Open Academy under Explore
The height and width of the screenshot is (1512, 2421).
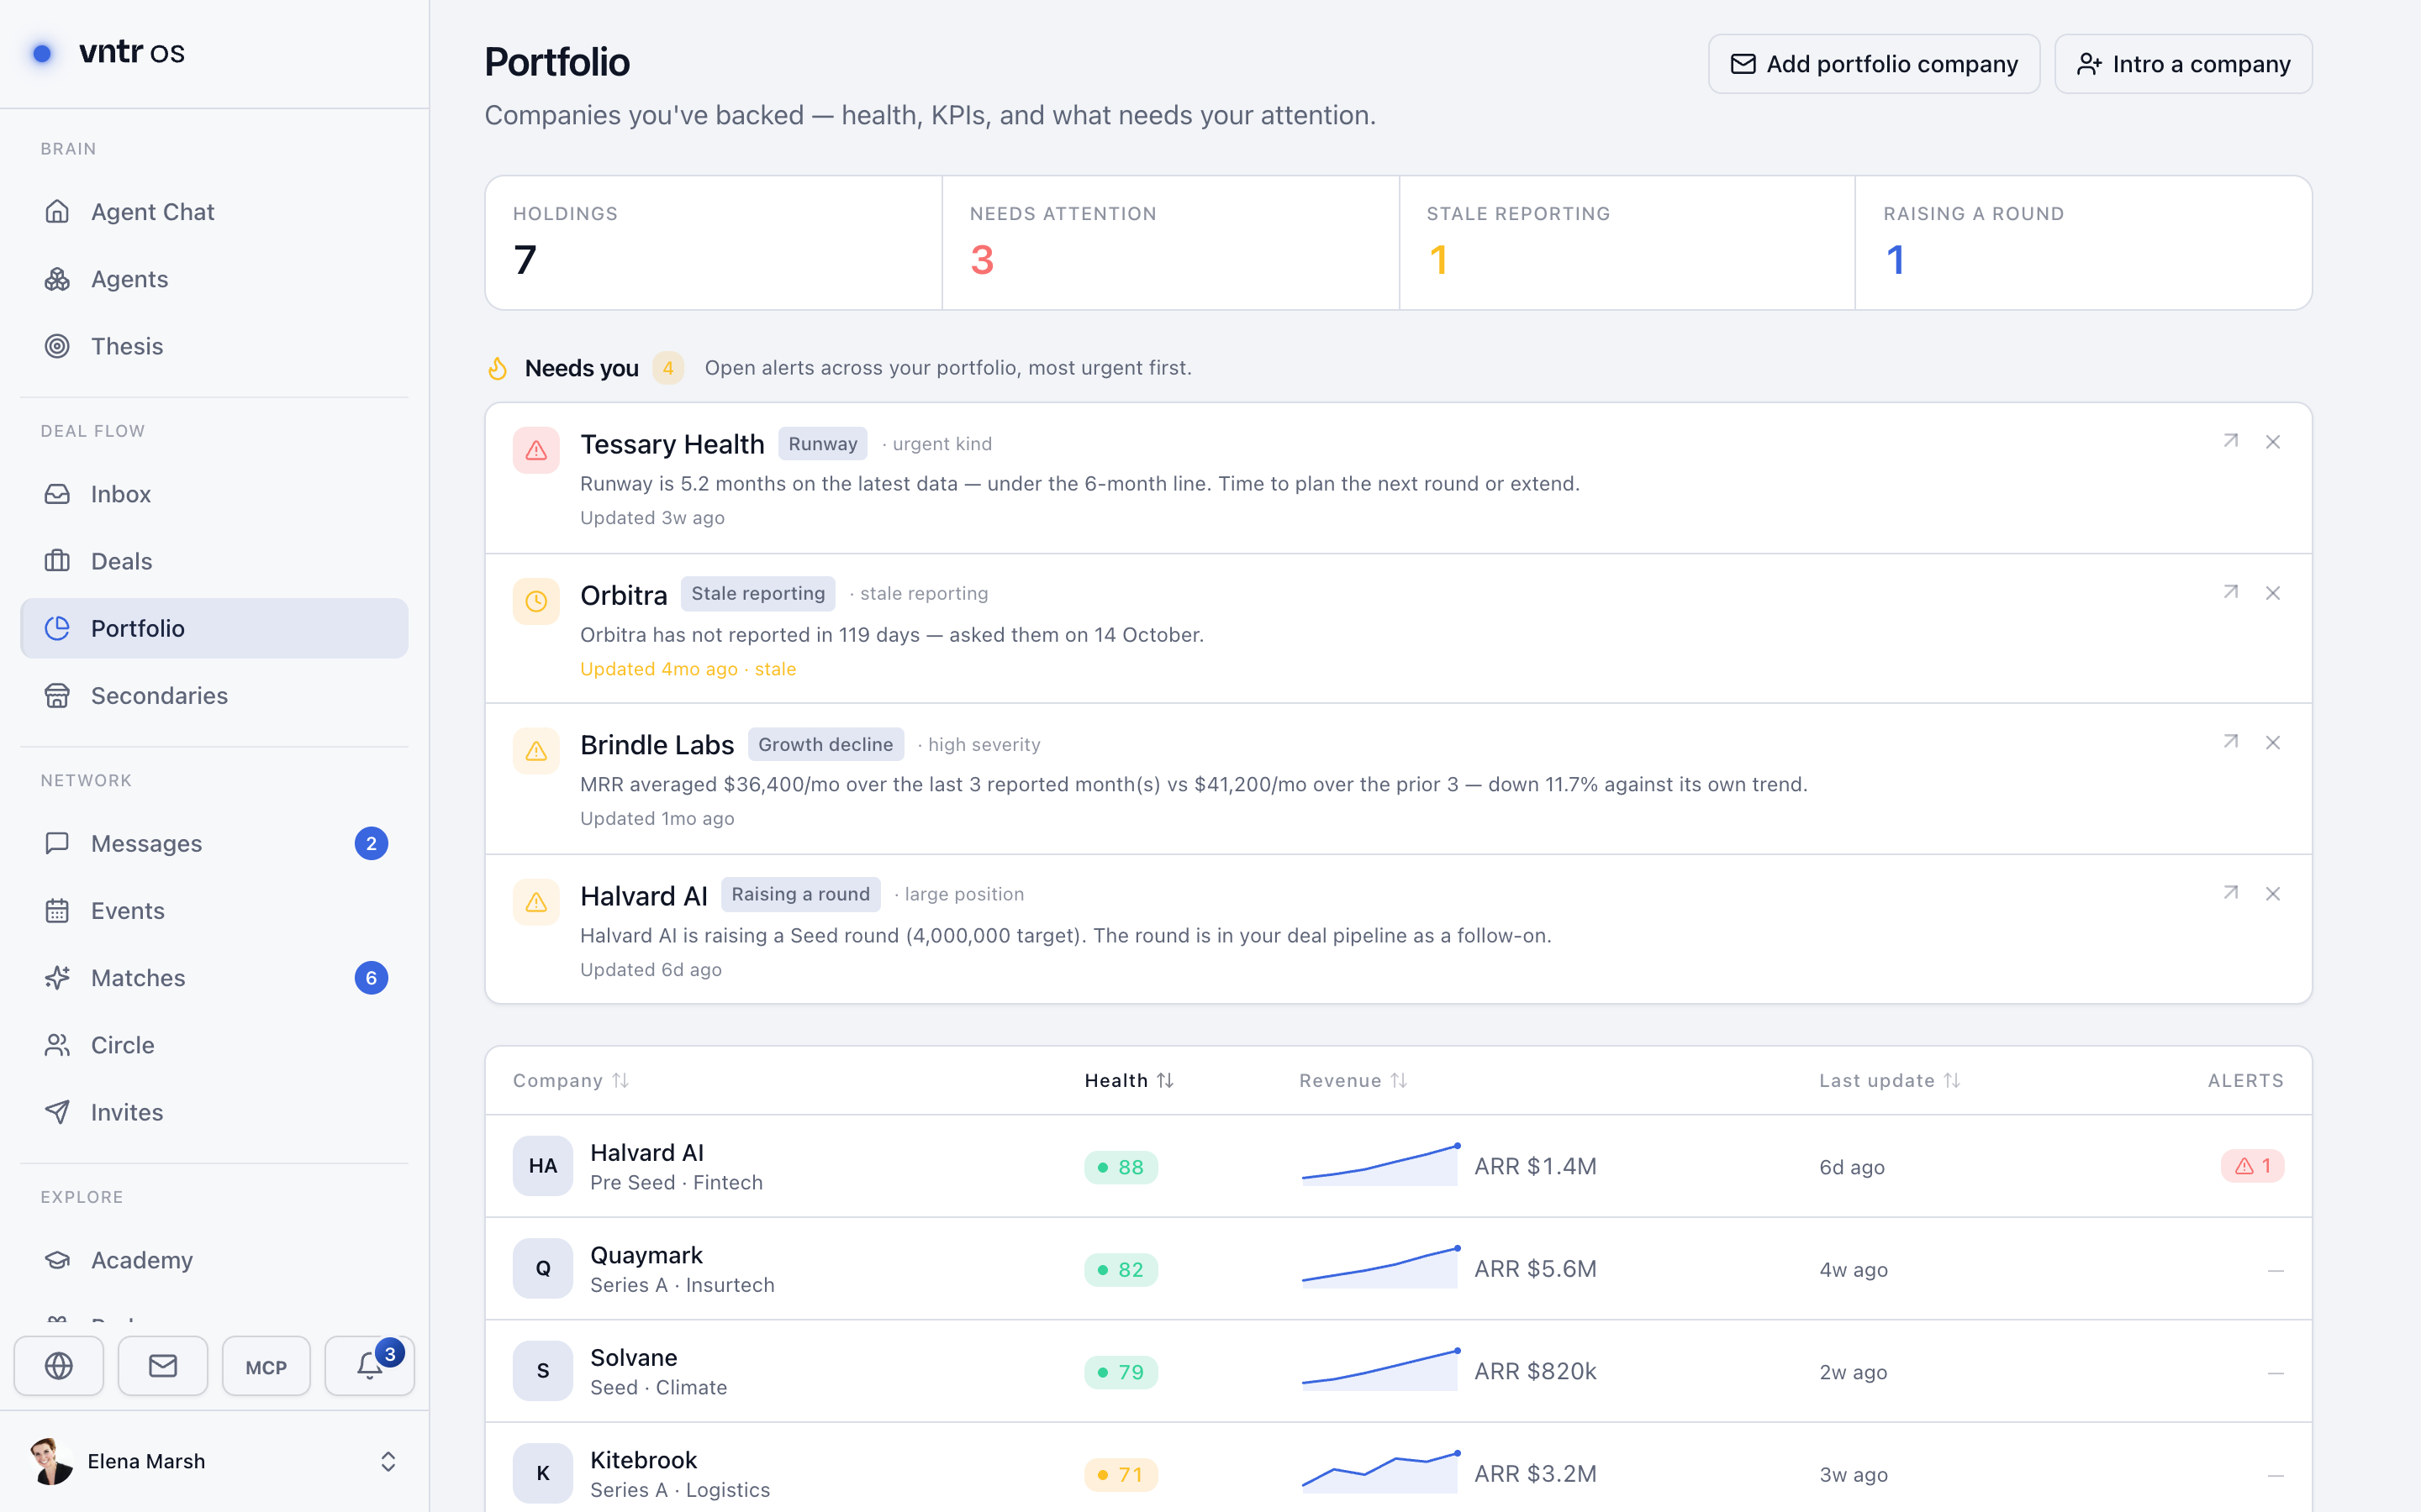pyautogui.click(x=214, y=1260)
